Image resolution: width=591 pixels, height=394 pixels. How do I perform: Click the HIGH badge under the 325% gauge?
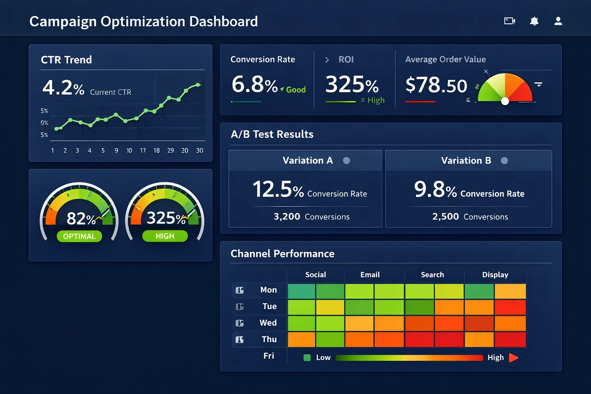pos(165,236)
